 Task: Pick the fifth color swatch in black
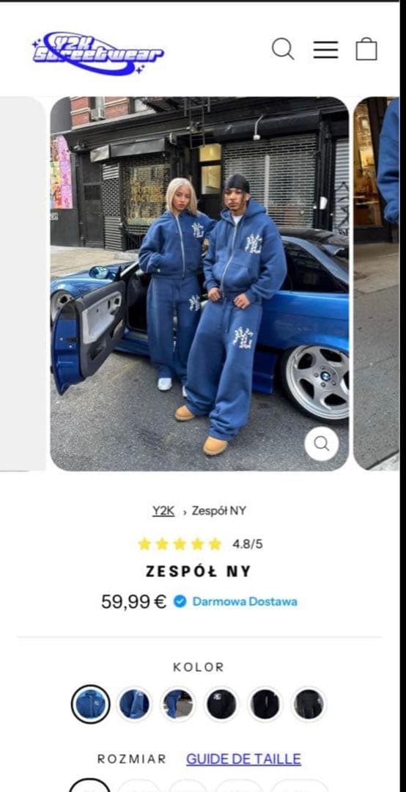click(x=265, y=704)
